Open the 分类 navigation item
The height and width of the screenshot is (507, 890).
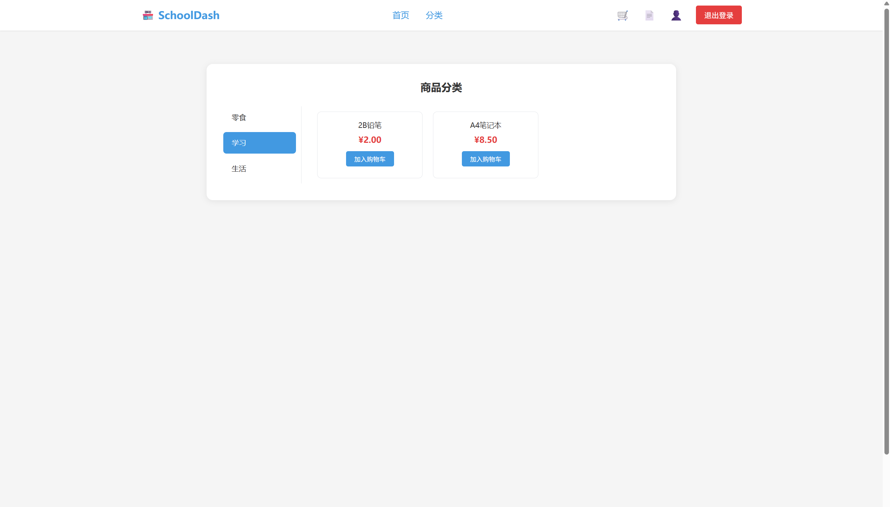click(x=433, y=15)
